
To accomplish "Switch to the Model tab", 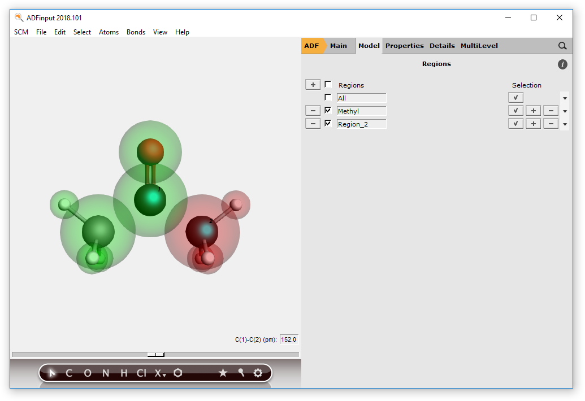I will tap(369, 46).
